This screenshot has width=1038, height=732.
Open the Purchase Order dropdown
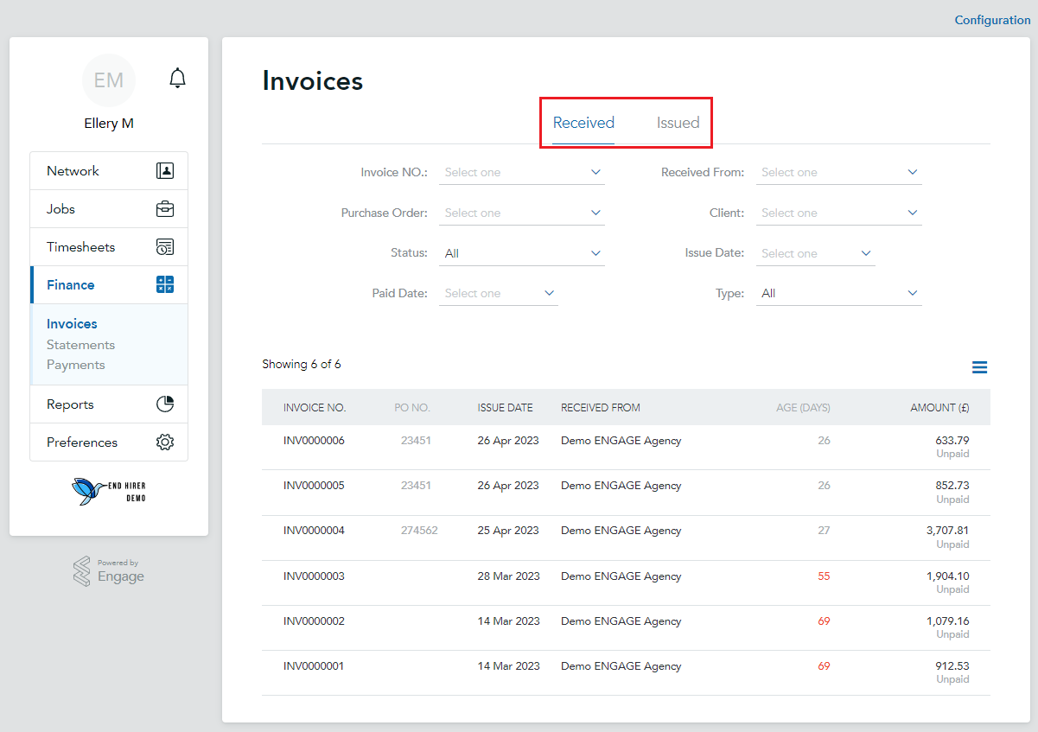(x=522, y=213)
